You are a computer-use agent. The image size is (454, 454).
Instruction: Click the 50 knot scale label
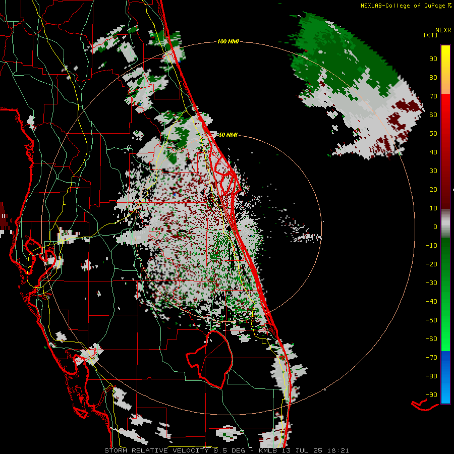[433, 134]
